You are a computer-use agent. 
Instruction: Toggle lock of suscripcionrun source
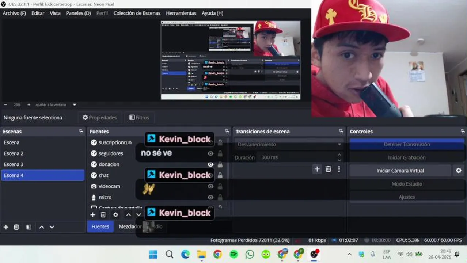pos(220,142)
